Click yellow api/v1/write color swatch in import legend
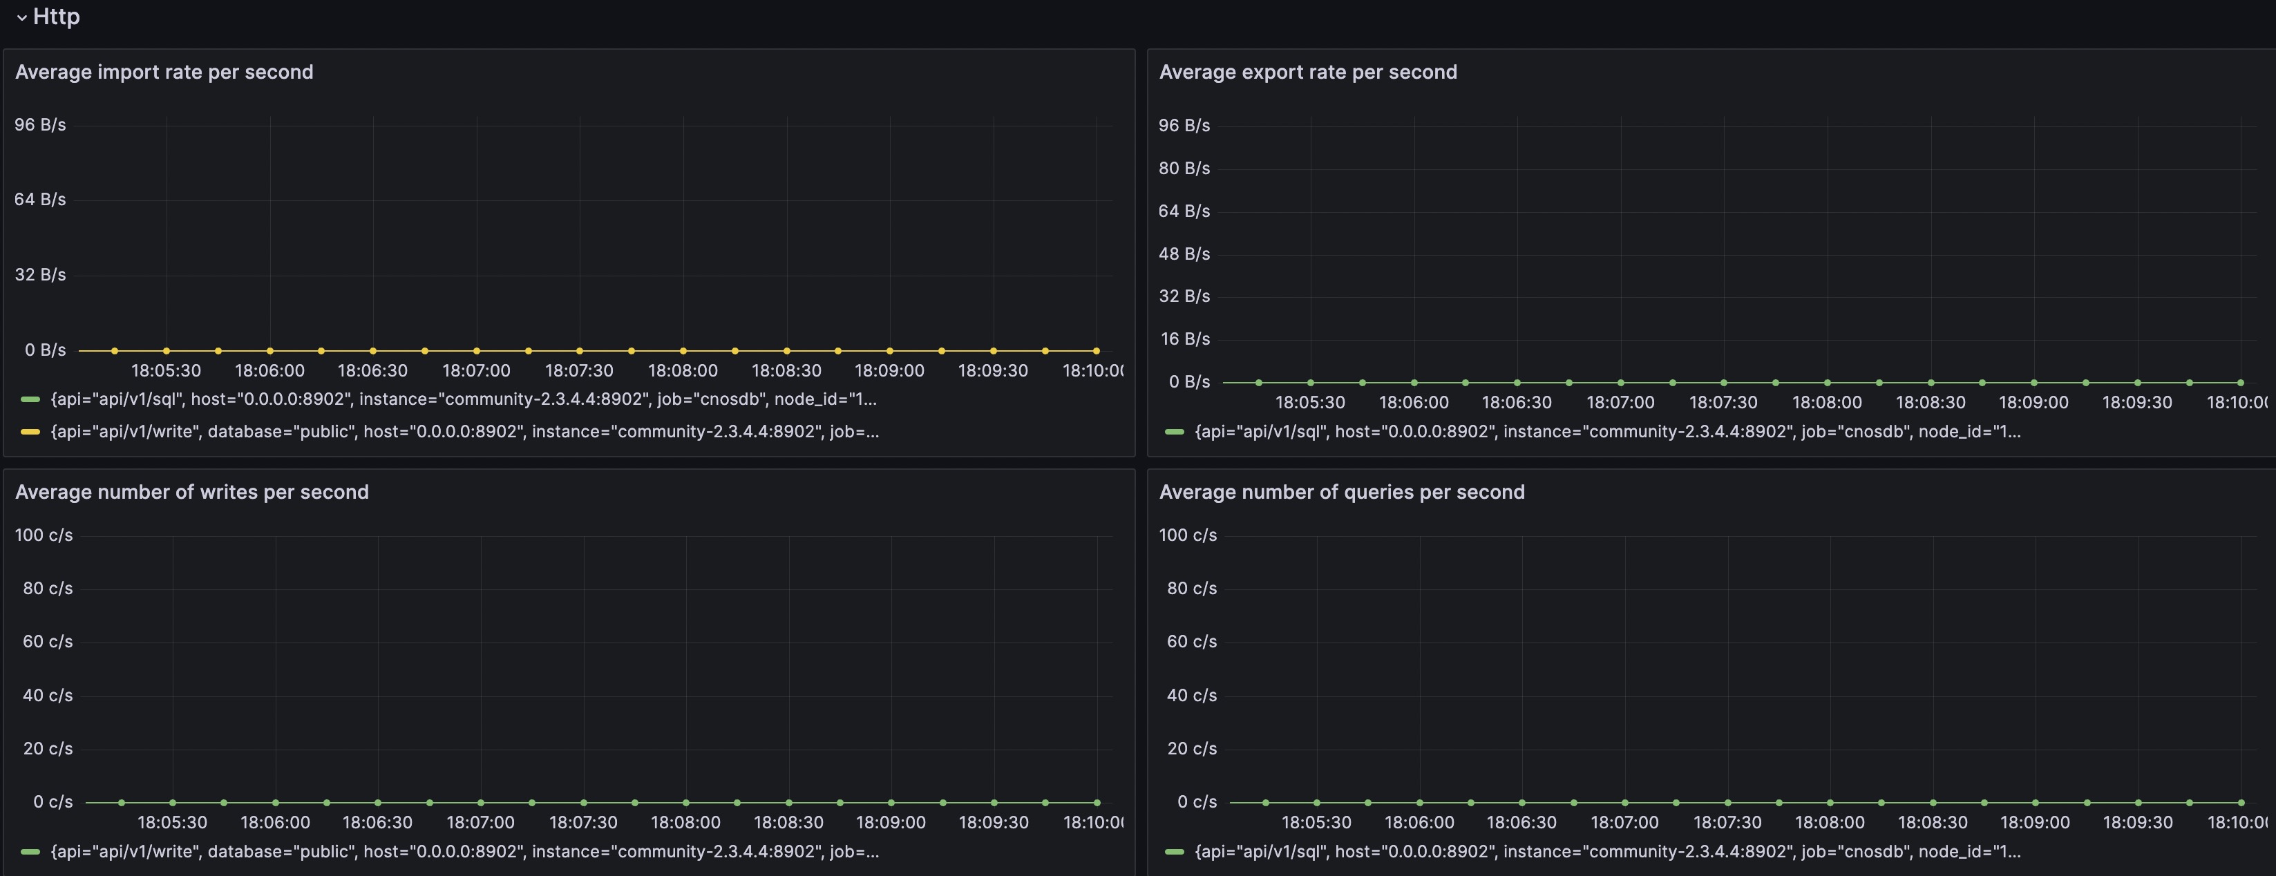Screen dimensions: 2276x876 click(x=30, y=432)
